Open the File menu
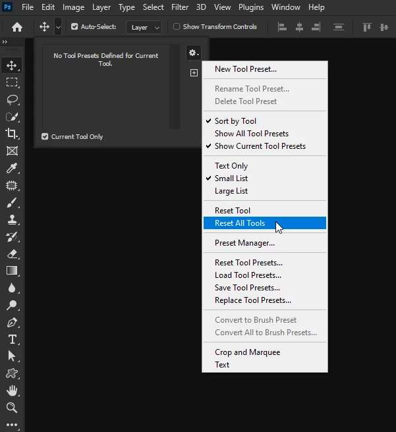 (28, 7)
